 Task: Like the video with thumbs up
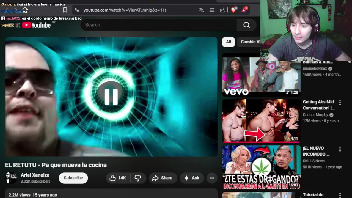click(118, 178)
